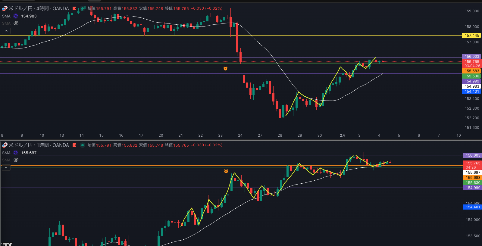
Task: Click the orange alarm clock icon on 4-hour chart
Action: 225,69
